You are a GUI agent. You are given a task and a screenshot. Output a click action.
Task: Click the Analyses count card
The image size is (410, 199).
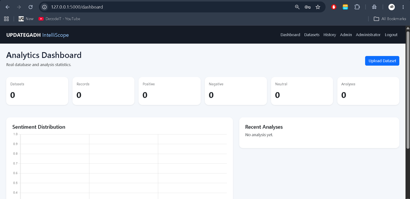pos(368,91)
